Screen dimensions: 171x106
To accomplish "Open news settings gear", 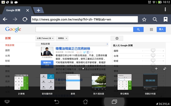I will click(117, 38).
